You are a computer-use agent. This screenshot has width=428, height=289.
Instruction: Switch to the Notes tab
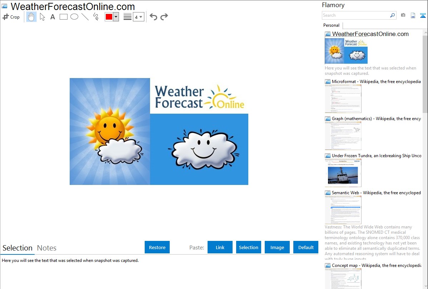tap(47, 248)
